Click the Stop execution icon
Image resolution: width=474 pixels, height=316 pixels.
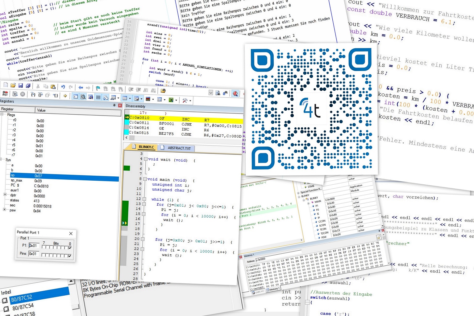(x=23, y=94)
